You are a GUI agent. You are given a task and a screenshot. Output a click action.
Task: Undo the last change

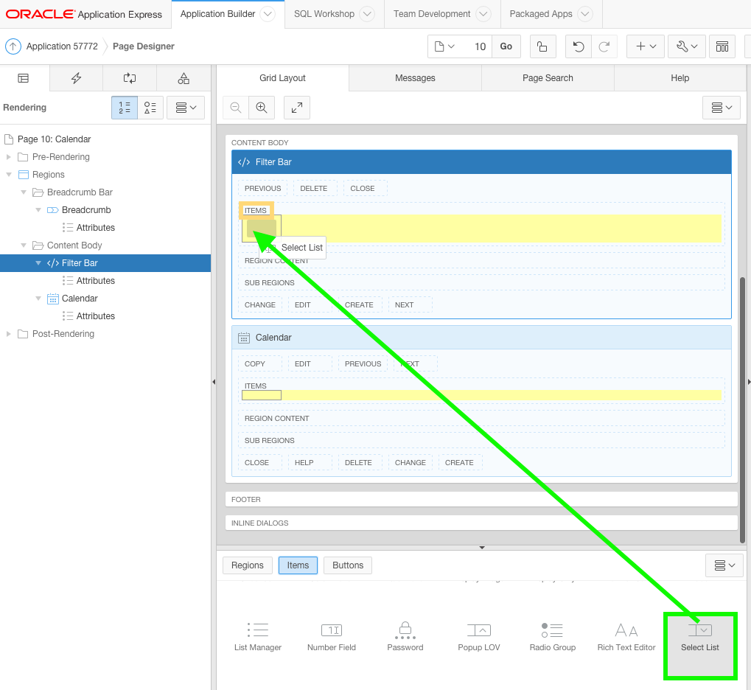click(x=578, y=46)
